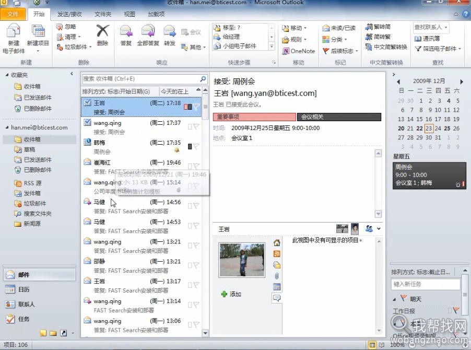Image resolution: width=471 pixels, height=350 pixels.
Task: Click the red 重要事项 category bar
Action: 254,117
